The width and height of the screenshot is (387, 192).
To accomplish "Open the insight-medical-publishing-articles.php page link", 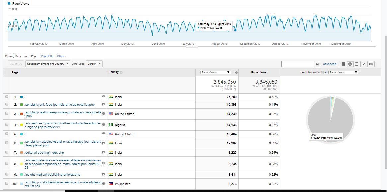I will [x=52, y=175].
